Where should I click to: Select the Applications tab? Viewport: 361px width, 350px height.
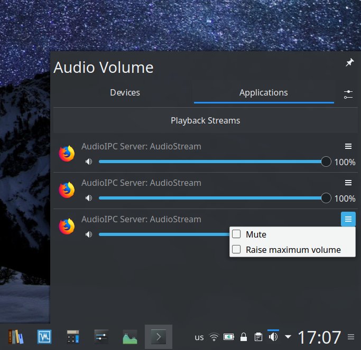tap(264, 93)
